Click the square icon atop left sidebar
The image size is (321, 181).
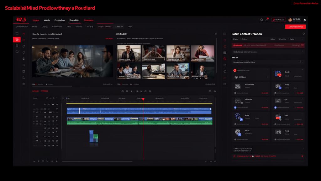17,34
